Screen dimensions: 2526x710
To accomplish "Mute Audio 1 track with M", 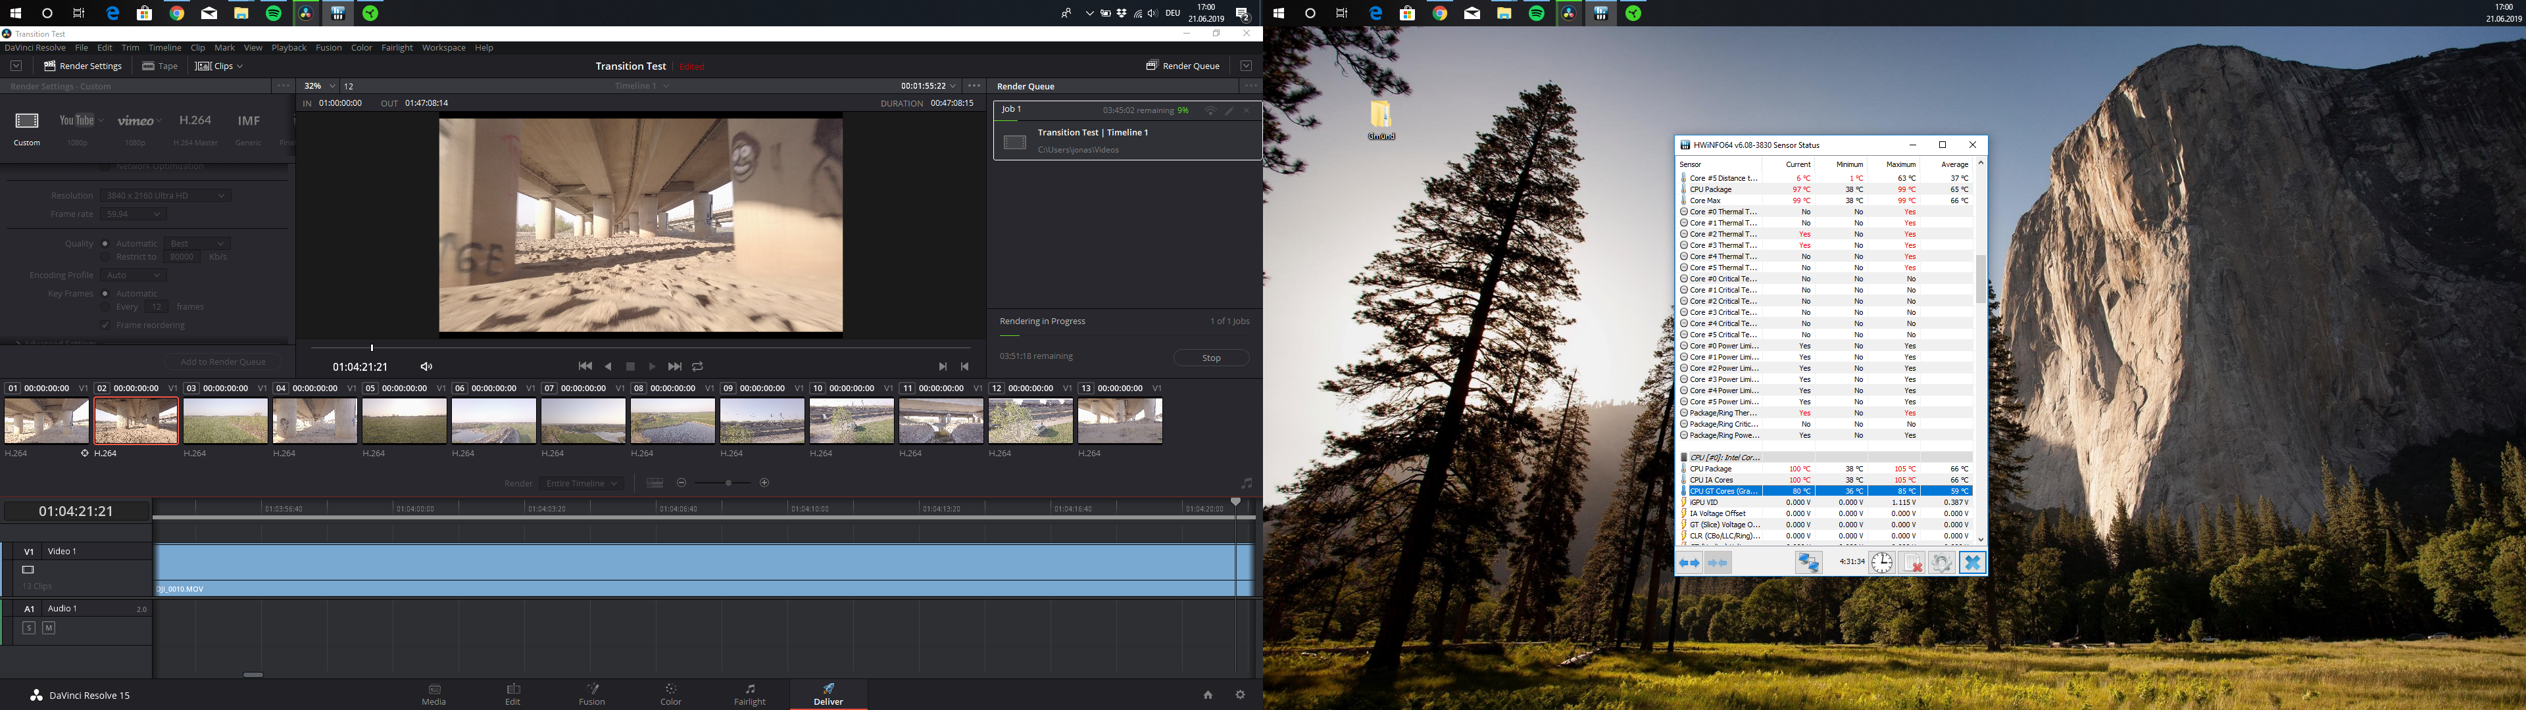I will click(49, 628).
